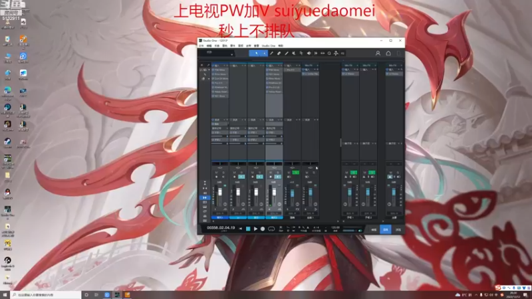Viewport: 532px width, 299px height.
Task: Open the 文件 menu in Studio One
Action: pyautogui.click(x=201, y=46)
